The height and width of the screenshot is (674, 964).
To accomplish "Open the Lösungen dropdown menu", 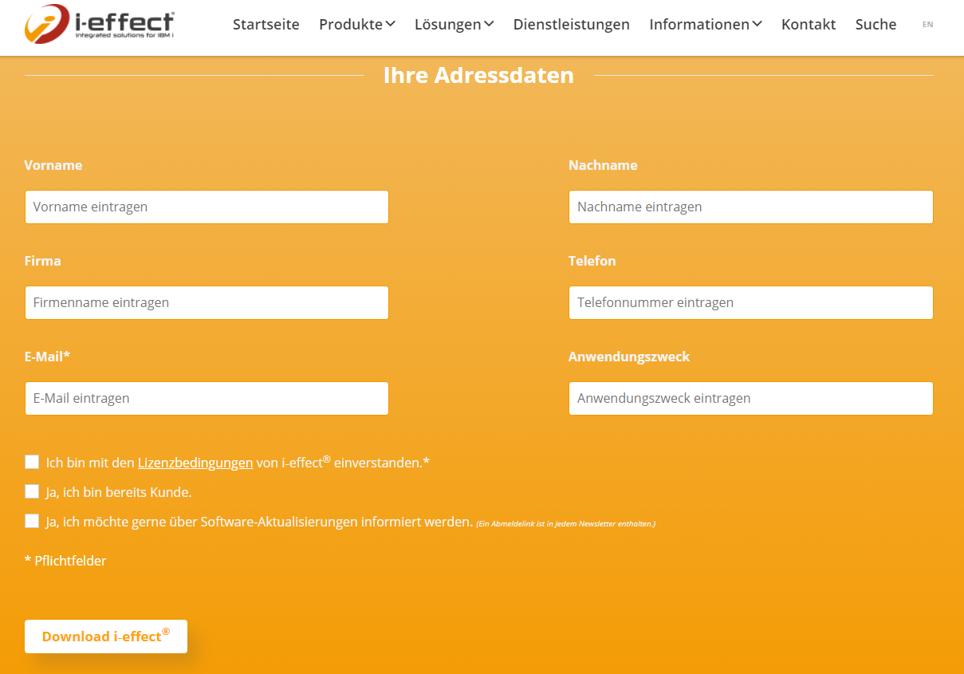I will [454, 25].
